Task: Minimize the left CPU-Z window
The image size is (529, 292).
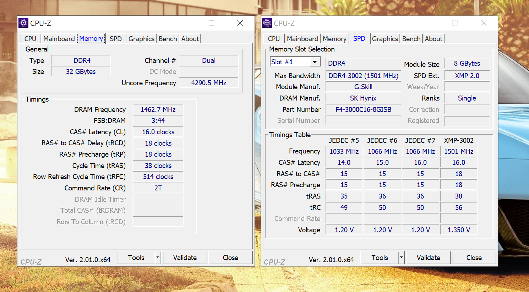Action: [183, 23]
